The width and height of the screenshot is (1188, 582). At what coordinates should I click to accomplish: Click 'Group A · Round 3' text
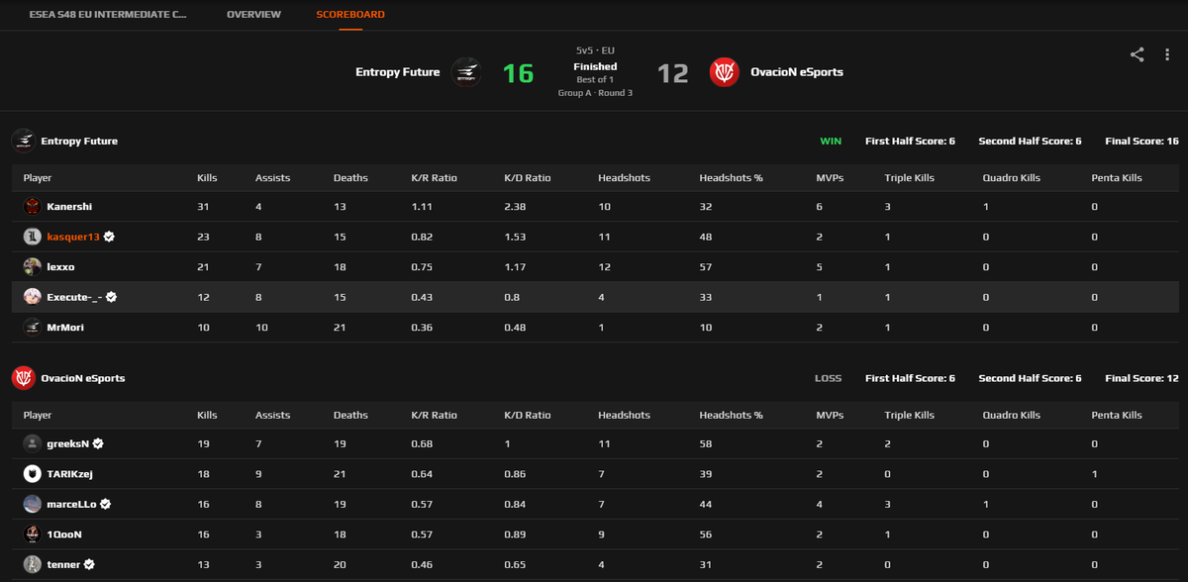pyautogui.click(x=595, y=92)
